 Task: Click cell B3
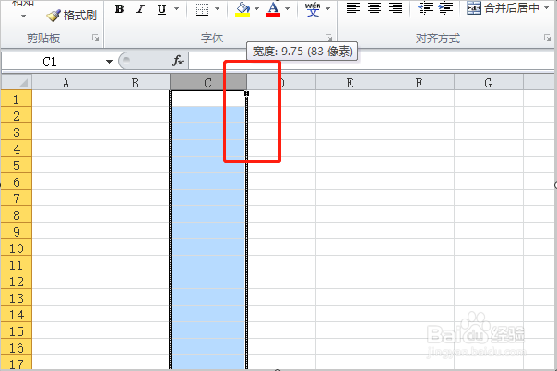(136, 132)
